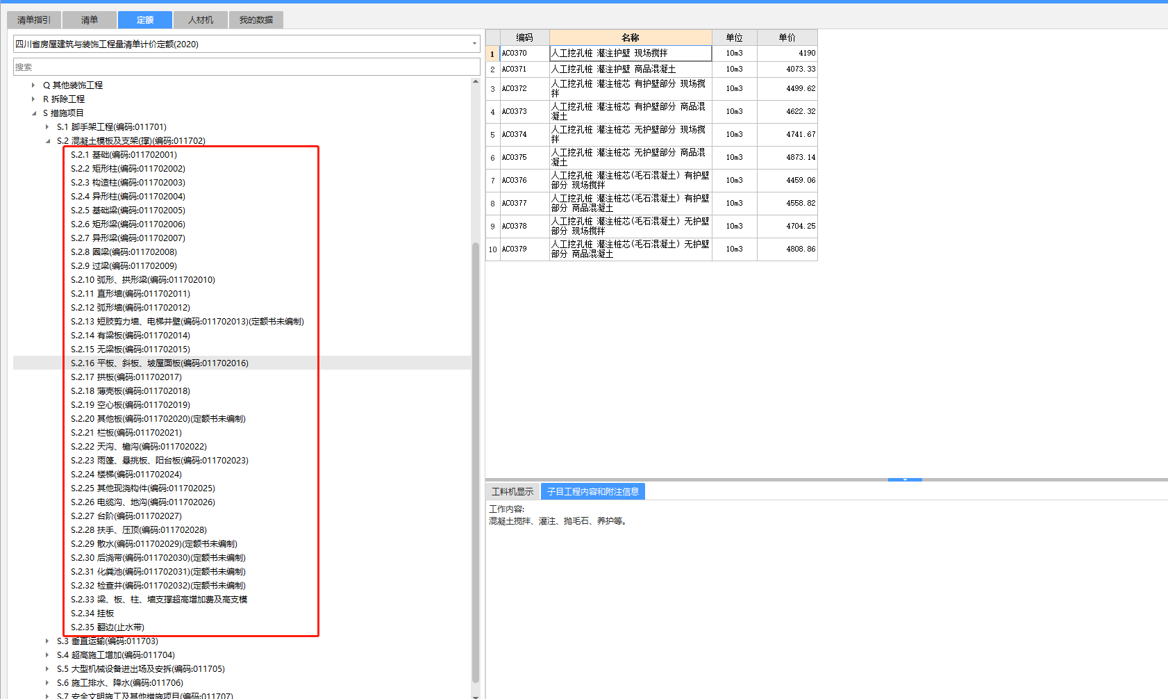Click price cell 4459.06
1168x699 pixels.
787,181
